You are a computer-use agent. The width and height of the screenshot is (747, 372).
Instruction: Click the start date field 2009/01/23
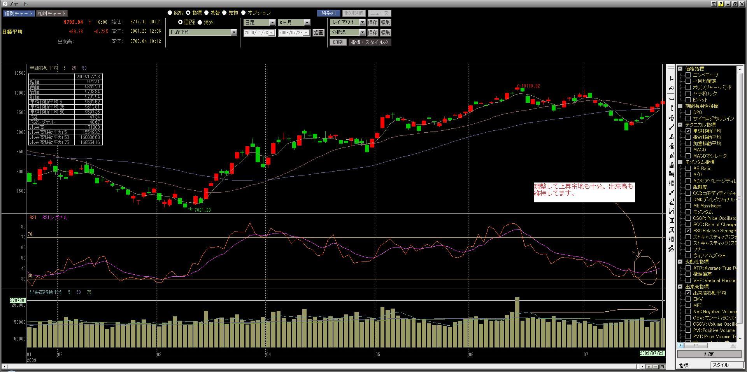pos(256,33)
